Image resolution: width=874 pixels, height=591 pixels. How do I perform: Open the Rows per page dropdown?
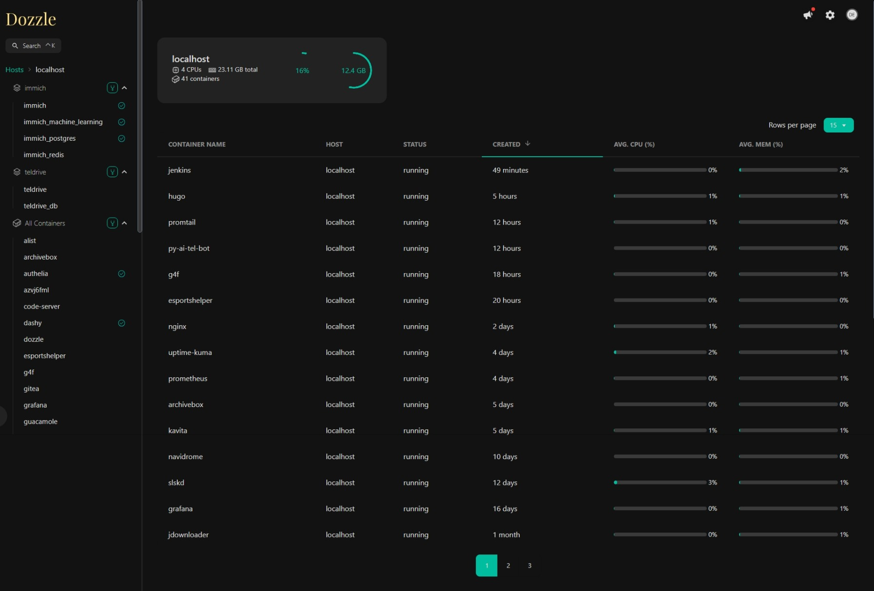(x=838, y=125)
